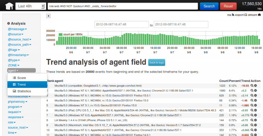The image size is (263, 136).
Task: Click the back to logs button
Action: pyautogui.click(x=156, y=63)
